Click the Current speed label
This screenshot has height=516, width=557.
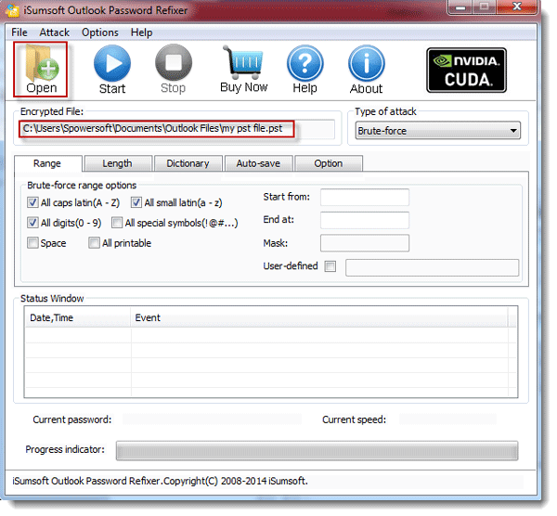tap(355, 419)
